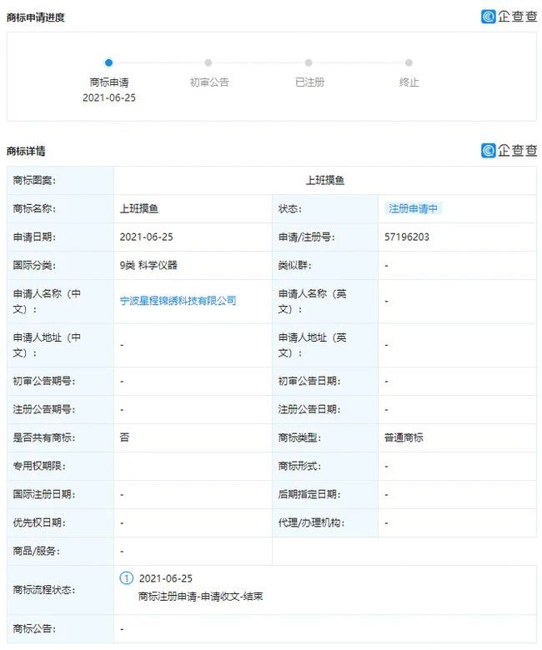Click the 已注册 step label

point(309,82)
